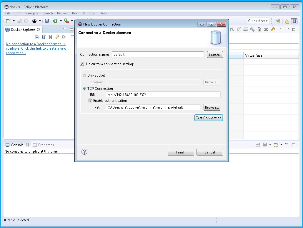Select the Unix socket radio option
303x228 pixels.
[x=85, y=75]
